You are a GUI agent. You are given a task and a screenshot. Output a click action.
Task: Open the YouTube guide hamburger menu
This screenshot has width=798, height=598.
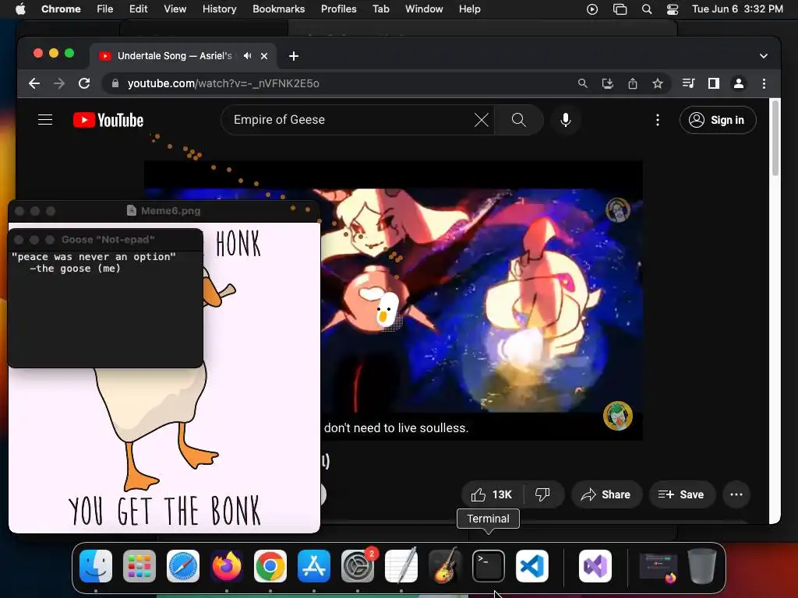[x=45, y=119]
